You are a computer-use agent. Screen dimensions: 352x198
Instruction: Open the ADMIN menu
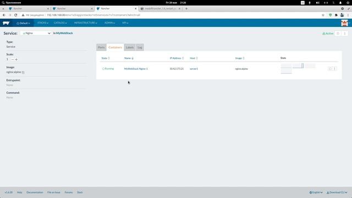coord(109,23)
